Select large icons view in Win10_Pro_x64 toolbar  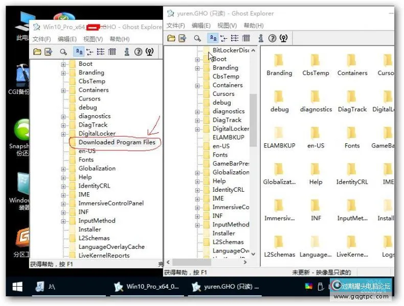coord(79,52)
